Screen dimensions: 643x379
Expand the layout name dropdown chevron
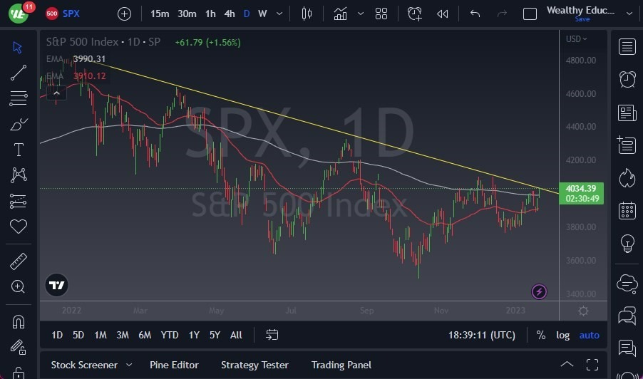[629, 14]
